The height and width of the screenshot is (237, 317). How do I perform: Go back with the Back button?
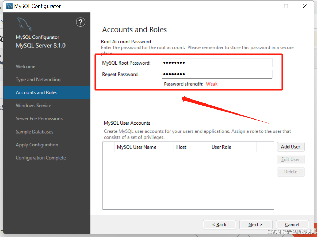(x=219, y=225)
